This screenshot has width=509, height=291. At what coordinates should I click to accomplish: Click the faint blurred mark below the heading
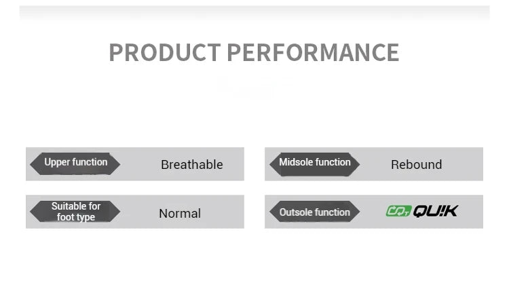point(246,88)
